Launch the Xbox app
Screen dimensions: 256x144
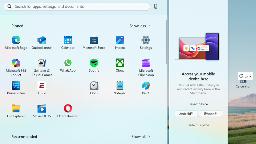coord(120,66)
